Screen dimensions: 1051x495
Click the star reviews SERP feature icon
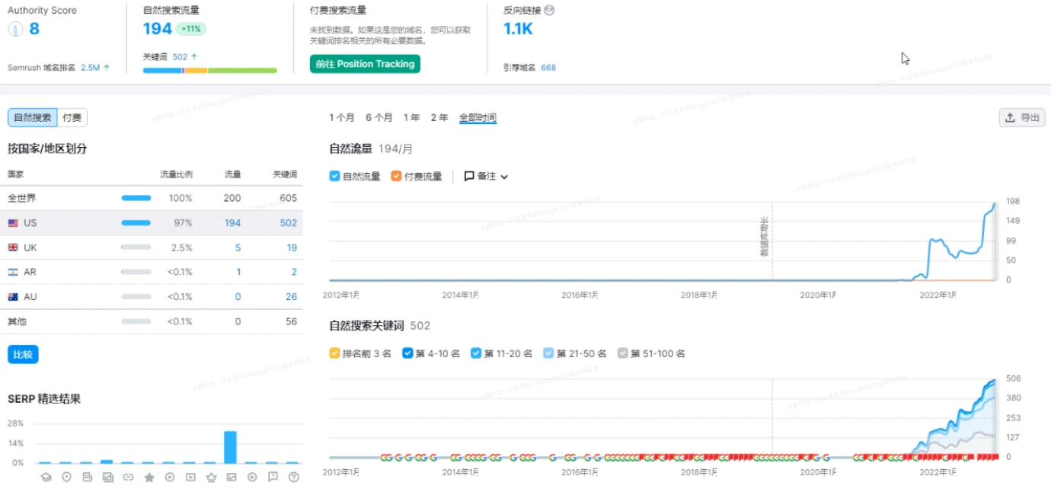(x=149, y=477)
